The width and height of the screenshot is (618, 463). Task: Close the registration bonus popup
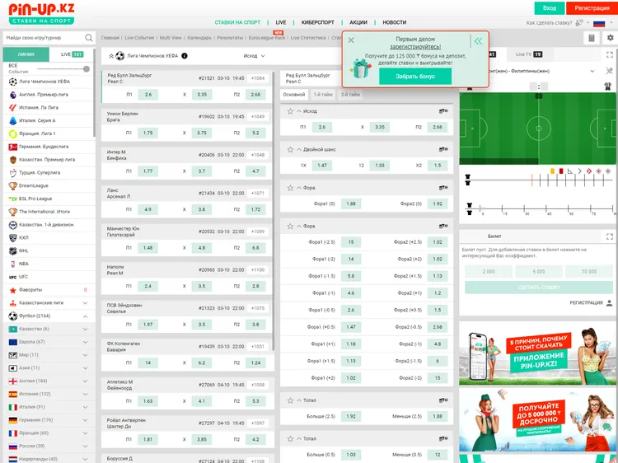click(x=351, y=40)
